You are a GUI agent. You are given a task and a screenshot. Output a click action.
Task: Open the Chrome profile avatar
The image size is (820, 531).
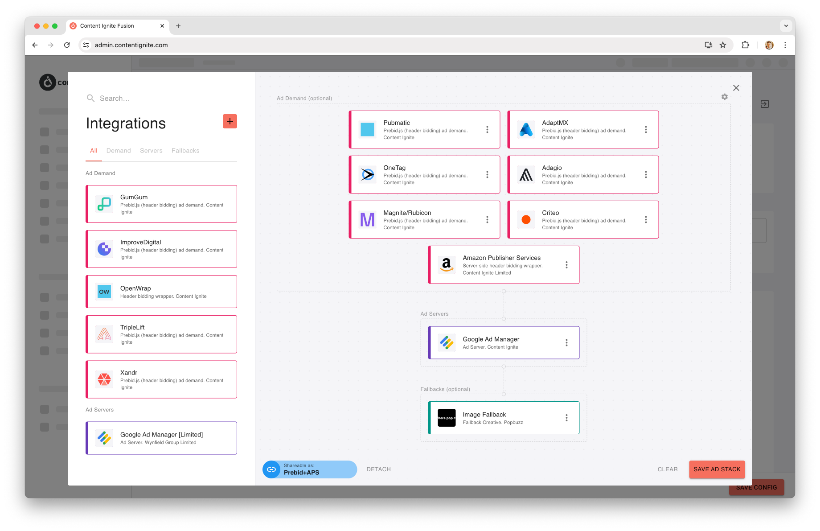click(x=769, y=45)
